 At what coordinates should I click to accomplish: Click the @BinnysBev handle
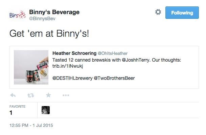(42, 19)
